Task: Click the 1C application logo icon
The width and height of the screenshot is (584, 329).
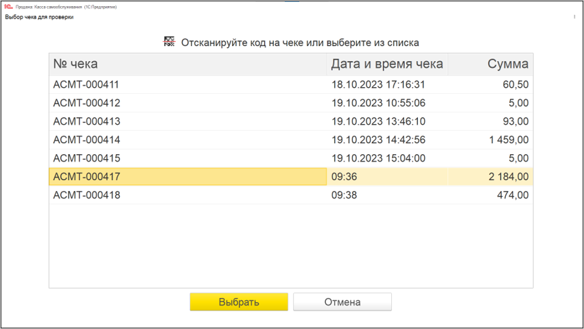Action: pos(8,6)
